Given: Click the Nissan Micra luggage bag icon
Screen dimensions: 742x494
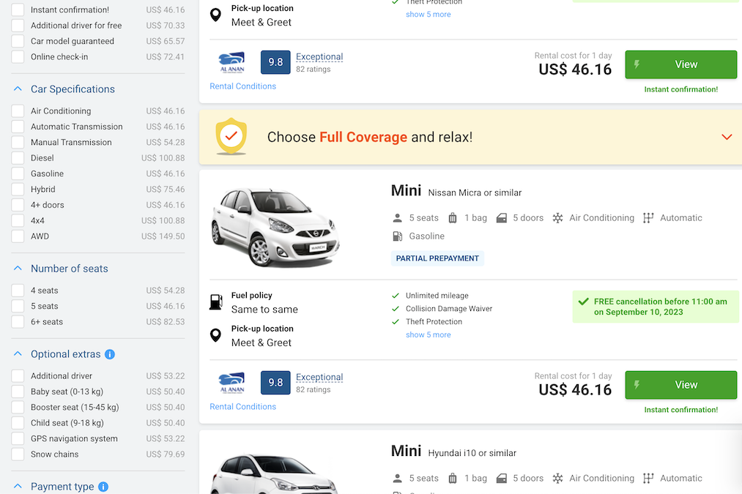Looking at the screenshot, I should pos(453,218).
